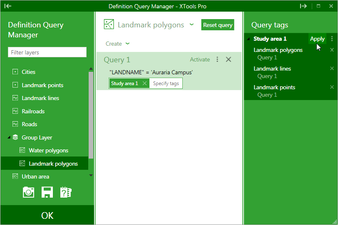Open Query 1 more options menu
The height and width of the screenshot is (225, 338).
click(217, 59)
